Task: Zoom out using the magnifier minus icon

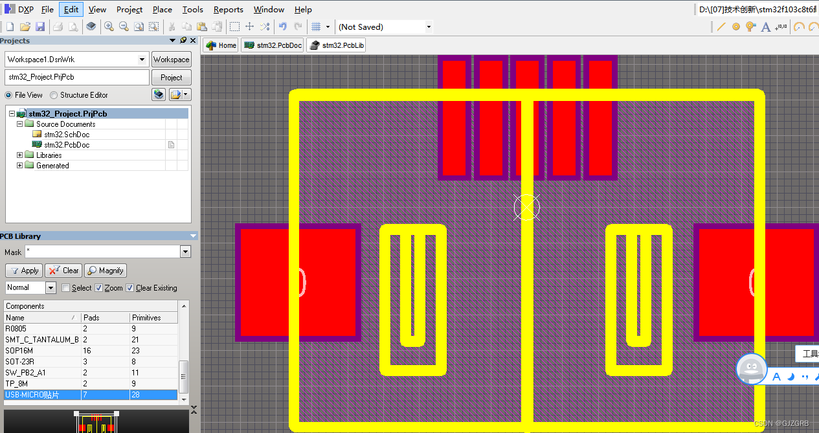Action: pos(124,27)
